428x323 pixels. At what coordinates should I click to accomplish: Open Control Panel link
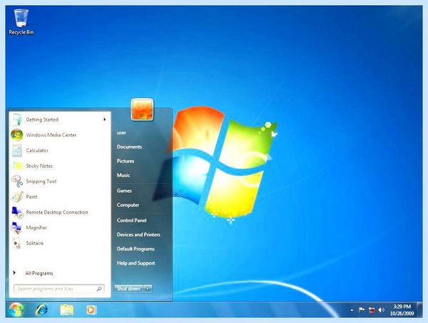131,221
